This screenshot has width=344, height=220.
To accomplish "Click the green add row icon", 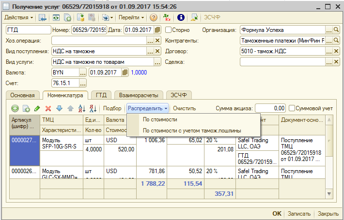I will [15, 109].
